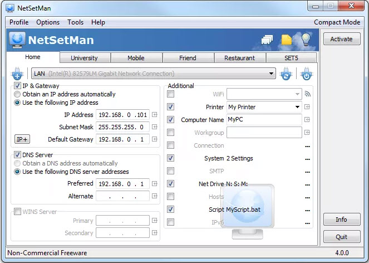This screenshot has width=369, height=263.
Task: Open Net Drive settings ellipsis
Action: click(307, 185)
